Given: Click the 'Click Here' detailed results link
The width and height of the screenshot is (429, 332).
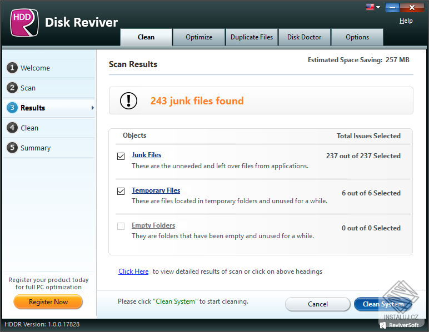Looking at the screenshot, I should pyautogui.click(x=133, y=271).
